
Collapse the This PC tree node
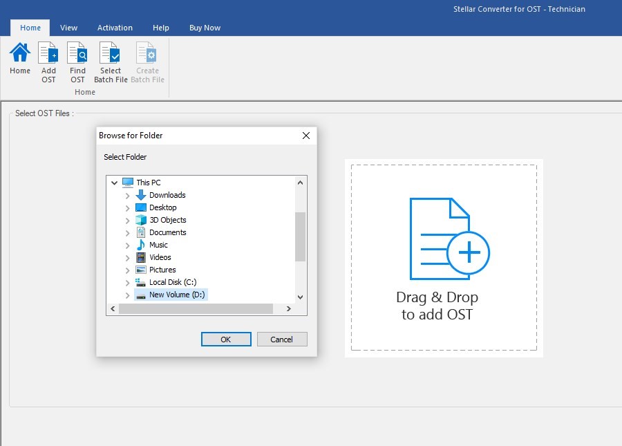point(114,183)
